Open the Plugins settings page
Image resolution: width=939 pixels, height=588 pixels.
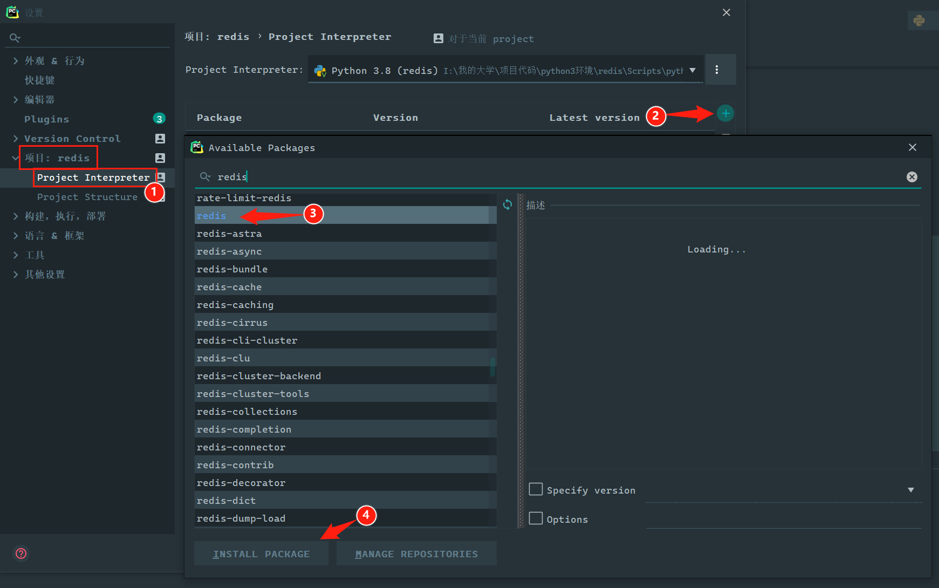[x=46, y=119]
